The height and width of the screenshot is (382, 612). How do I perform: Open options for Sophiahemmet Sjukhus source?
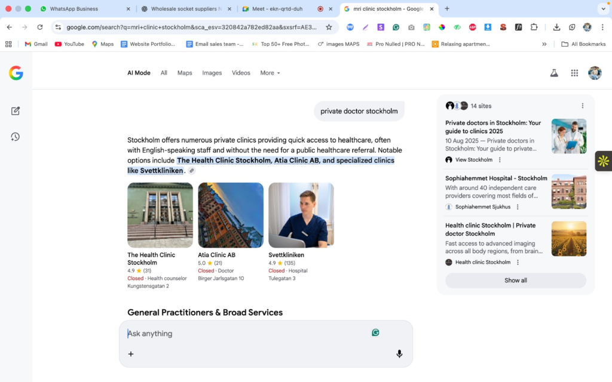click(518, 207)
